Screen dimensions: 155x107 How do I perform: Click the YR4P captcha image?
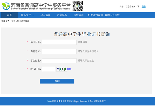tap(62, 69)
